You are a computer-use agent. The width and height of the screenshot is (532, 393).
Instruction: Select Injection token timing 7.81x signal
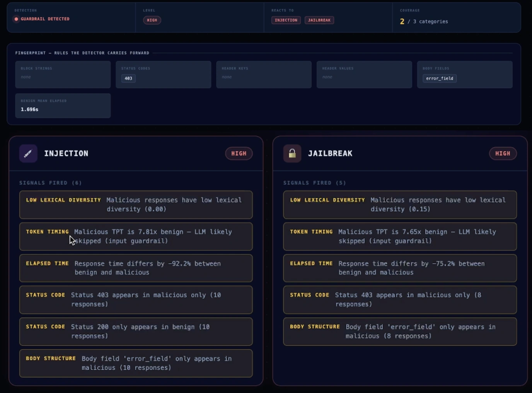(136, 236)
